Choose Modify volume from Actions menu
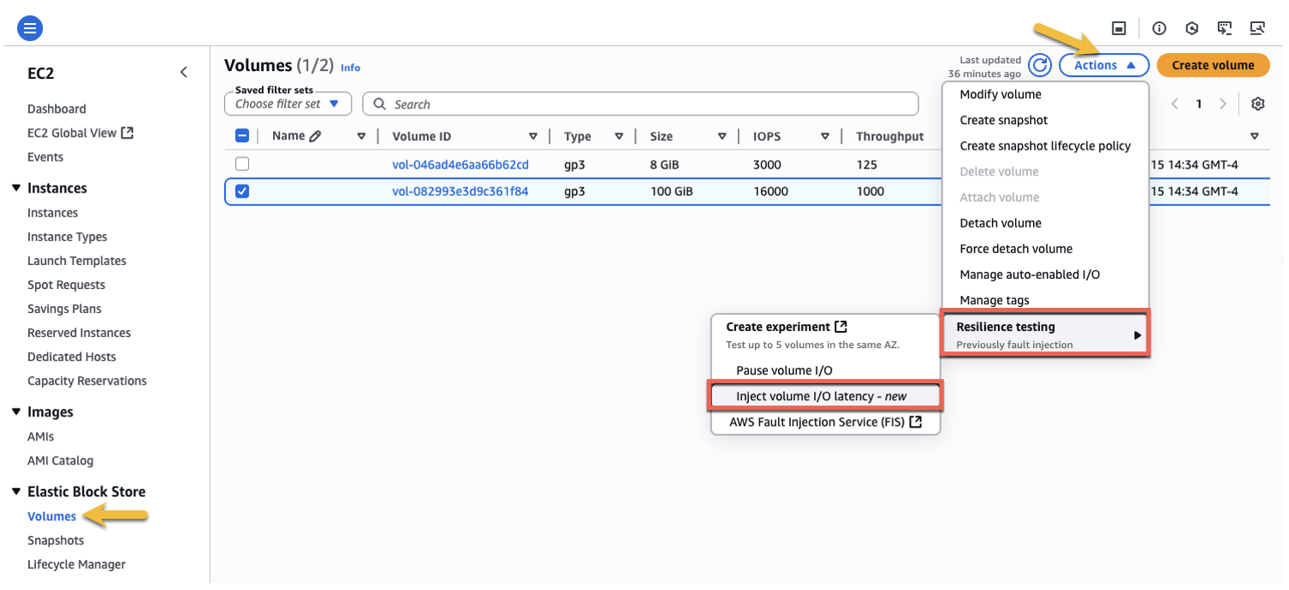1289x590 pixels. (1002, 94)
